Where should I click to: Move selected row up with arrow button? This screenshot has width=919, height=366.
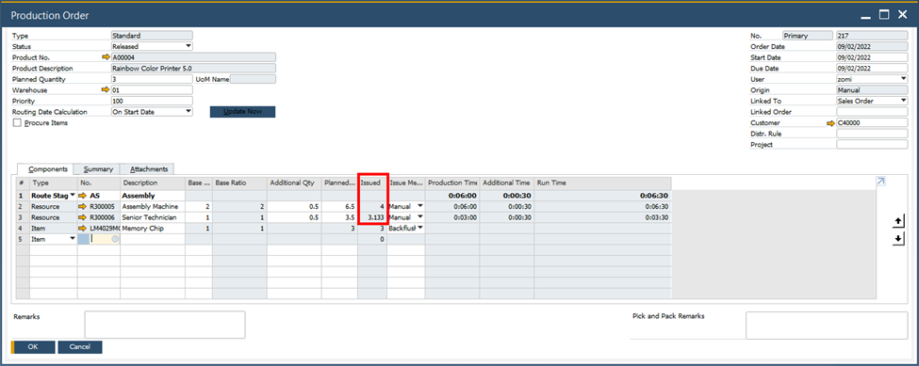pos(898,222)
